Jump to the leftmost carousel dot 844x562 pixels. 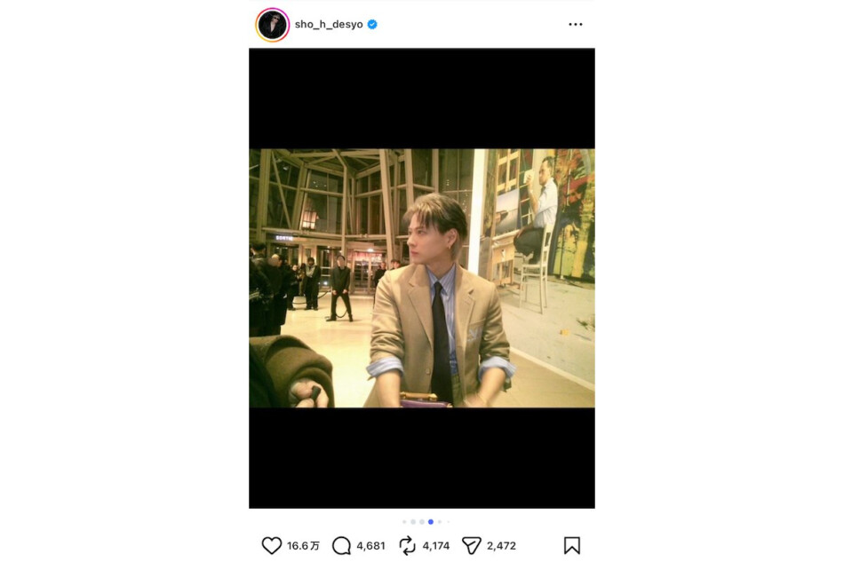click(x=404, y=522)
